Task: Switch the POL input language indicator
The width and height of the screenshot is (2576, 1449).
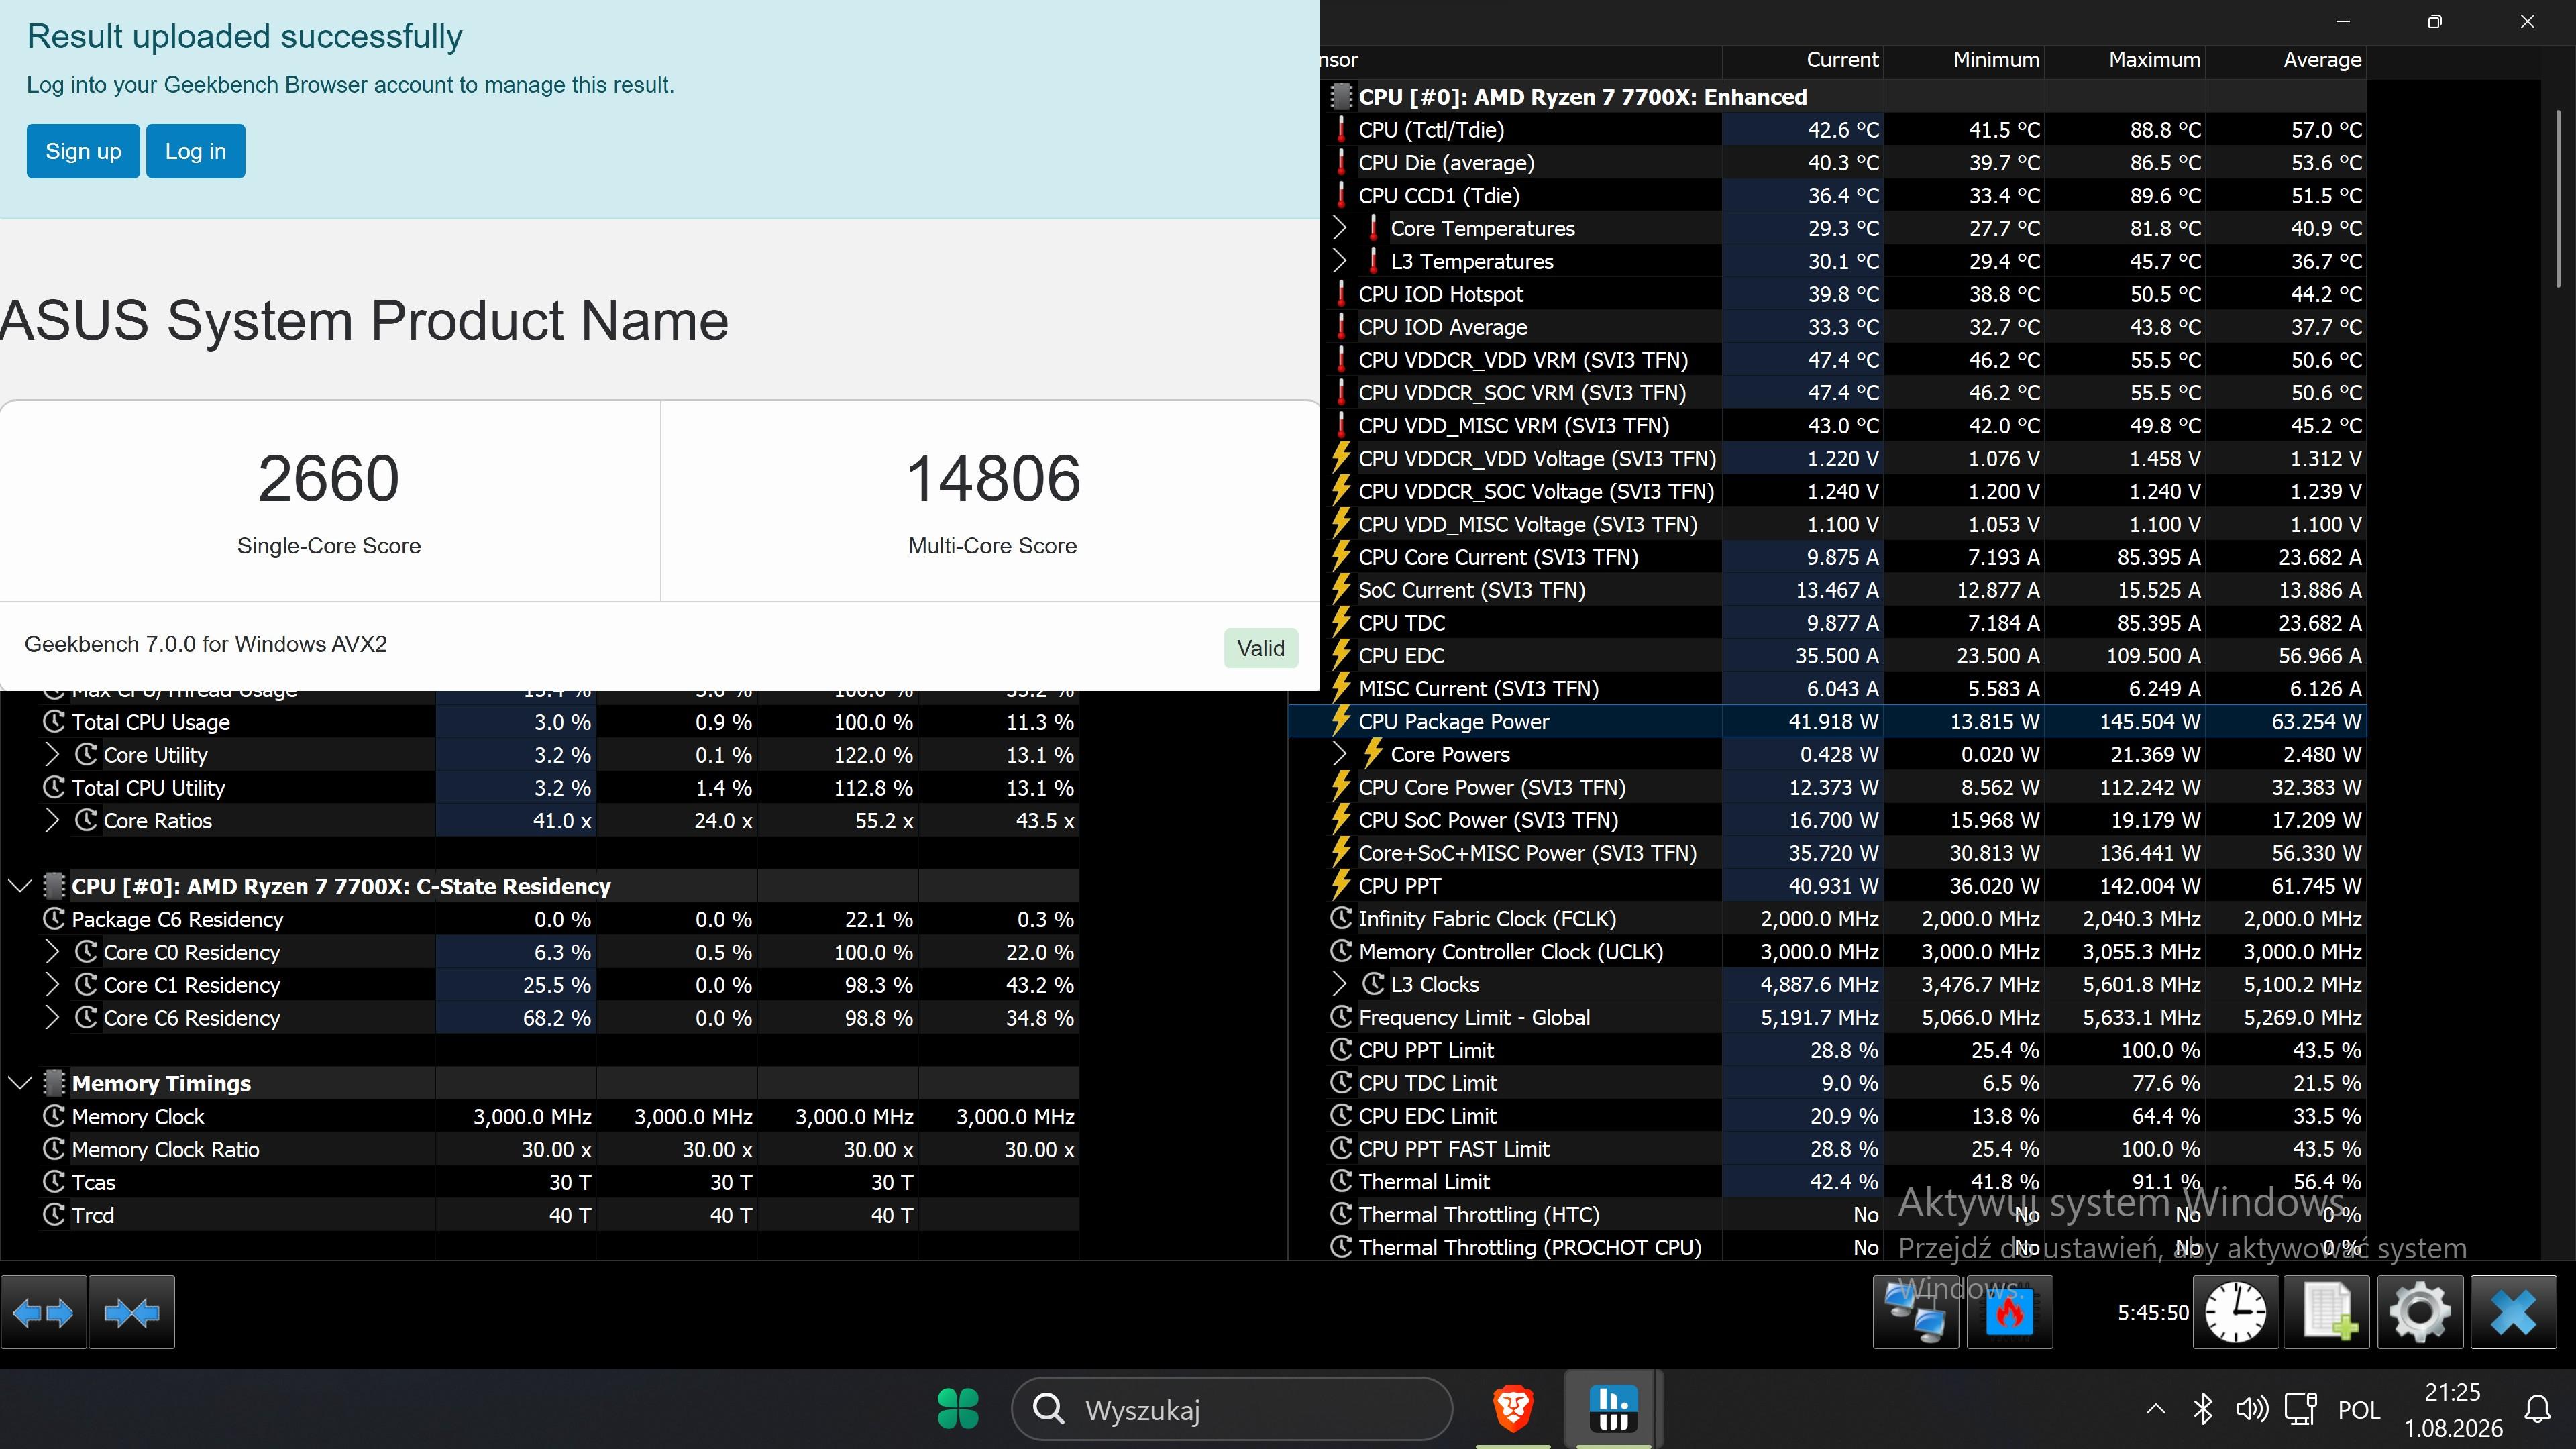Action: coord(2359,1410)
